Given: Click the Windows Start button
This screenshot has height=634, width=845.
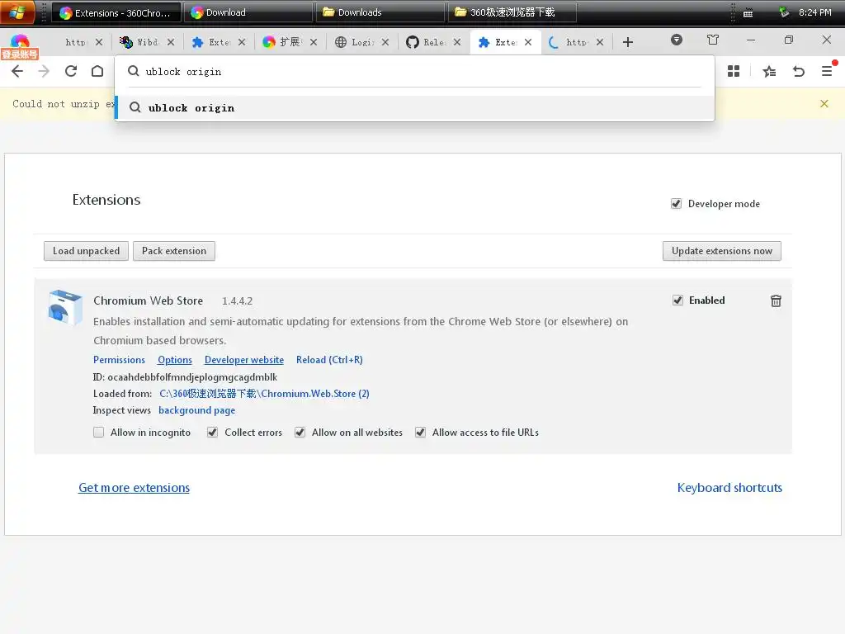Looking at the screenshot, I should 18,12.
